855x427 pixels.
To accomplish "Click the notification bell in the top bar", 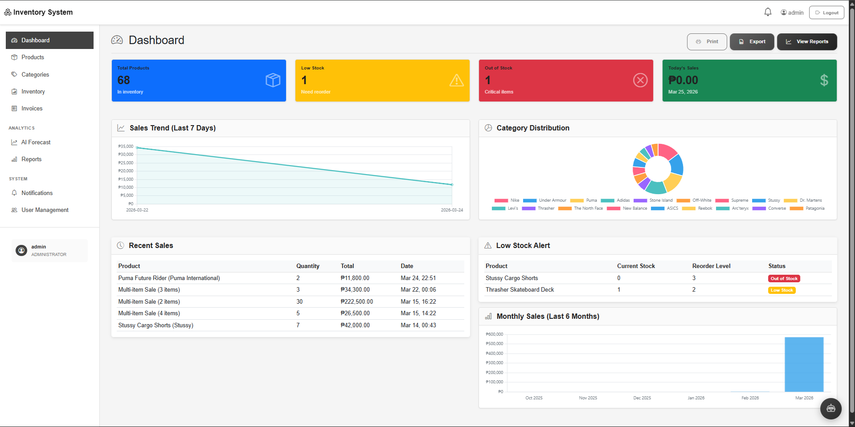I will [x=768, y=12].
